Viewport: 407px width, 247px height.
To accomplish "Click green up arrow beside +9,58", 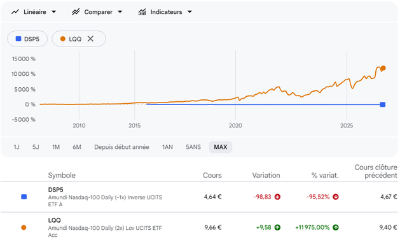I will click(x=277, y=227).
